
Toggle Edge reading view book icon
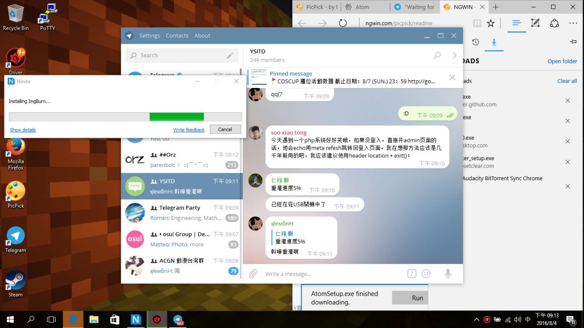(477, 23)
